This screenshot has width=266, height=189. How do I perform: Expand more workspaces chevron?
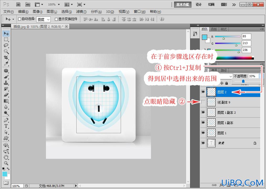pos(234,4)
